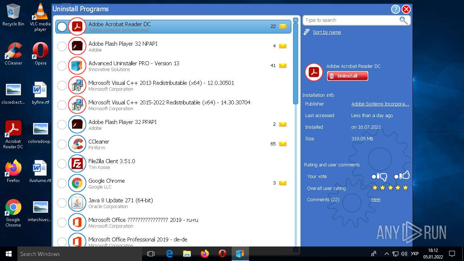
Task: Click the FileZilla Client list icon
Action: coord(77,163)
